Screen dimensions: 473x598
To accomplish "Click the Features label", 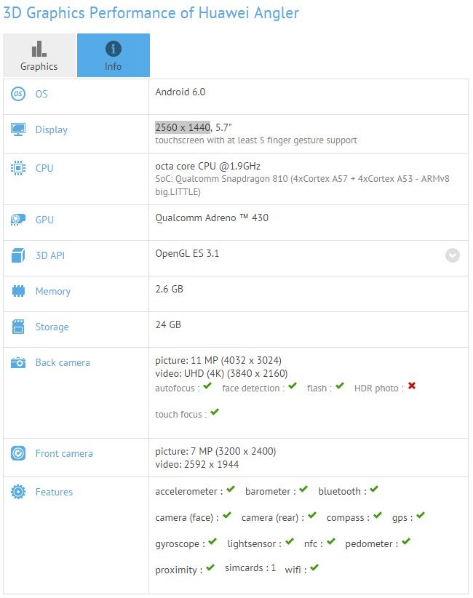I will (x=54, y=492).
